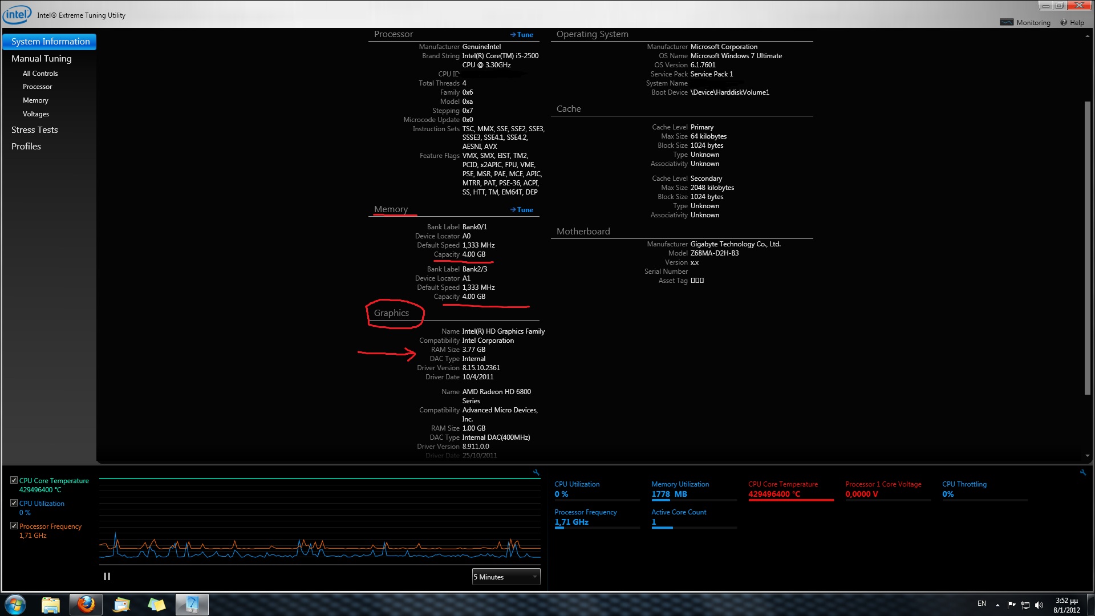Click the volume speaker tray icon
This screenshot has height=616, width=1095.
coord(1039,605)
